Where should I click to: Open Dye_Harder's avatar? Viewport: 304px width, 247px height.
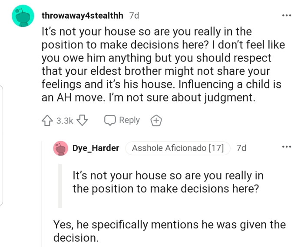pyautogui.click(x=60, y=148)
